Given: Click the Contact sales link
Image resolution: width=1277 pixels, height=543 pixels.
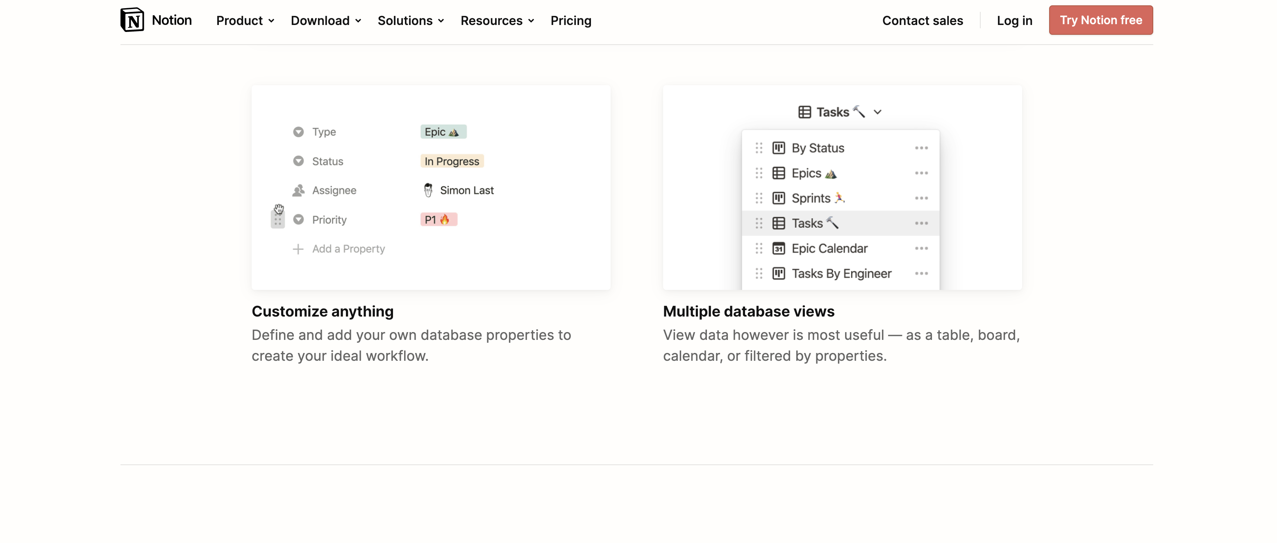Looking at the screenshot, I should (922, 20).
